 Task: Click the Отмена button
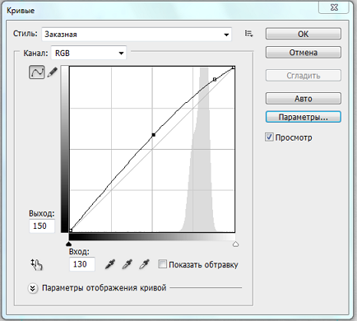[304, 53]
